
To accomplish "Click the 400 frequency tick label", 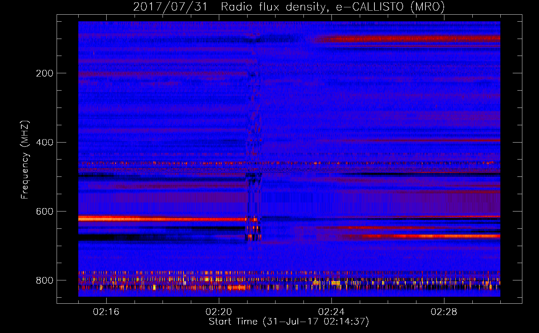I will [45, 143].
